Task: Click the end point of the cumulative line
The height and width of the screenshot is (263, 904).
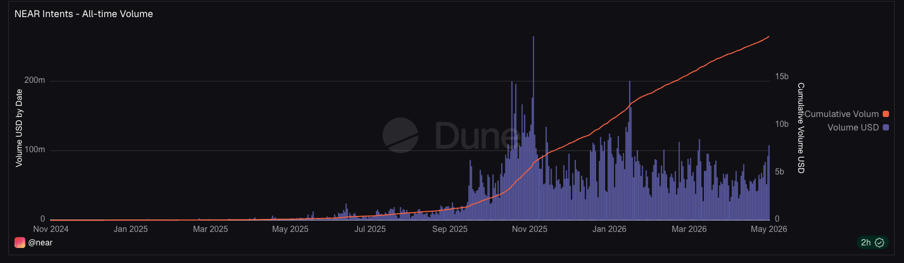Action: tap(769, 37)
